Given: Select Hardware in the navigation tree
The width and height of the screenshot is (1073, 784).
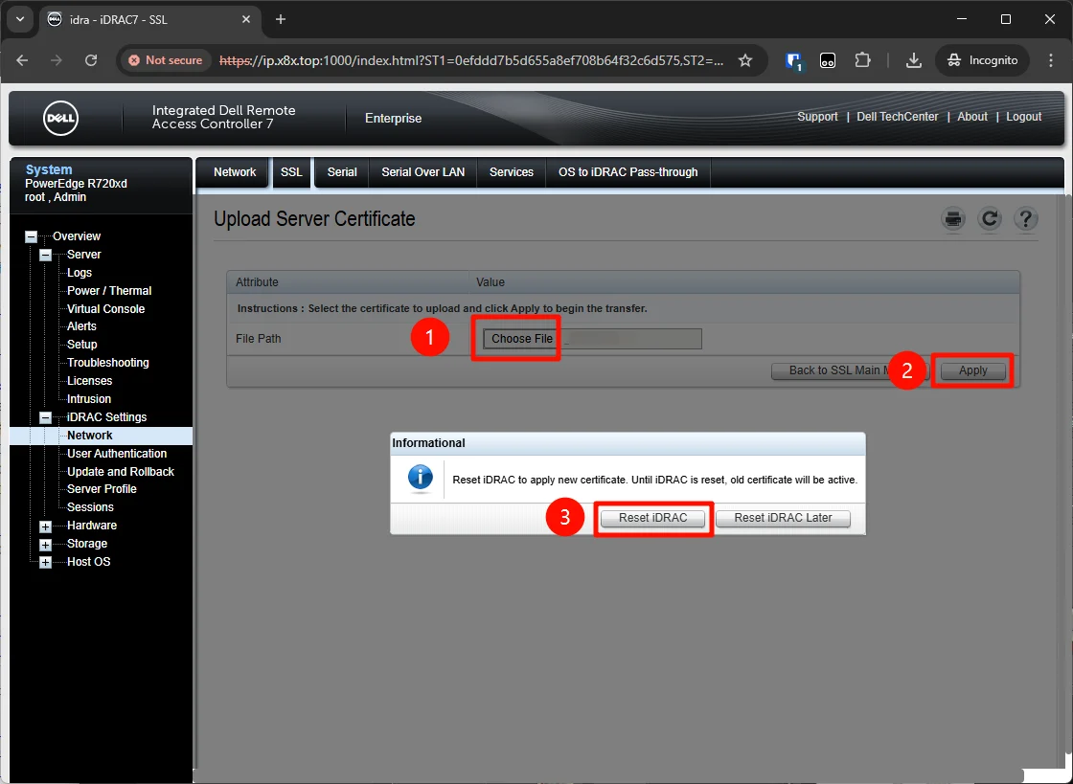Looking at the screenshot, I should click(92, 526).
